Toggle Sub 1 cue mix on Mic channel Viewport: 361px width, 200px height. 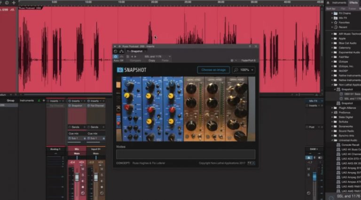tap(70, 138)
